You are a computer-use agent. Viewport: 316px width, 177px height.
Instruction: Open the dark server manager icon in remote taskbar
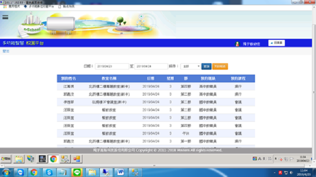[x=42, y=159]
